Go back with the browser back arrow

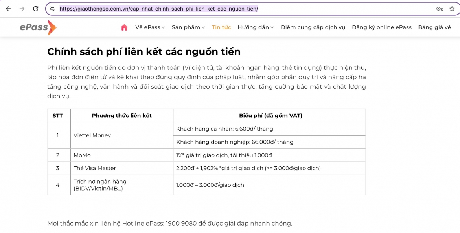8,9
